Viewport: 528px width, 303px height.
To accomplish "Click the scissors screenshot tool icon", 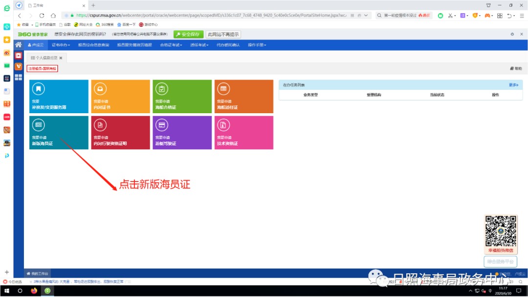I will (x=451, y=16).
